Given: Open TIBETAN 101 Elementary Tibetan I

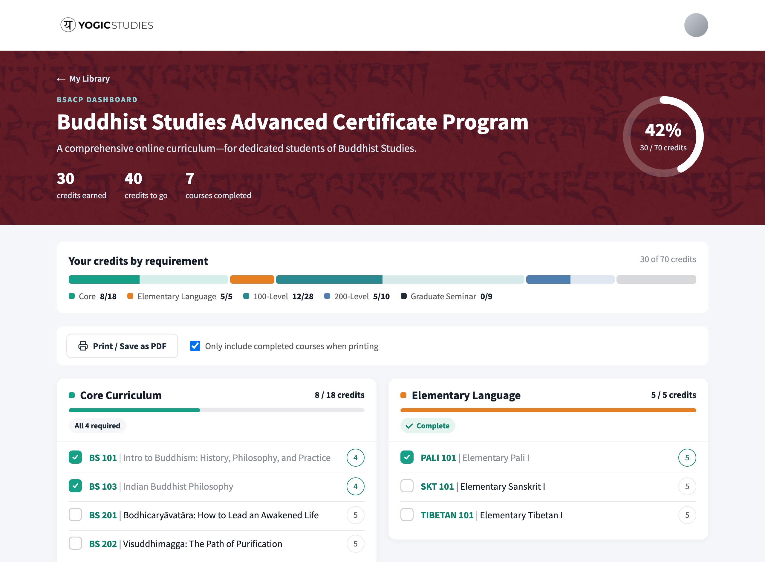Looking at the screenshot, I should (492, 515).
